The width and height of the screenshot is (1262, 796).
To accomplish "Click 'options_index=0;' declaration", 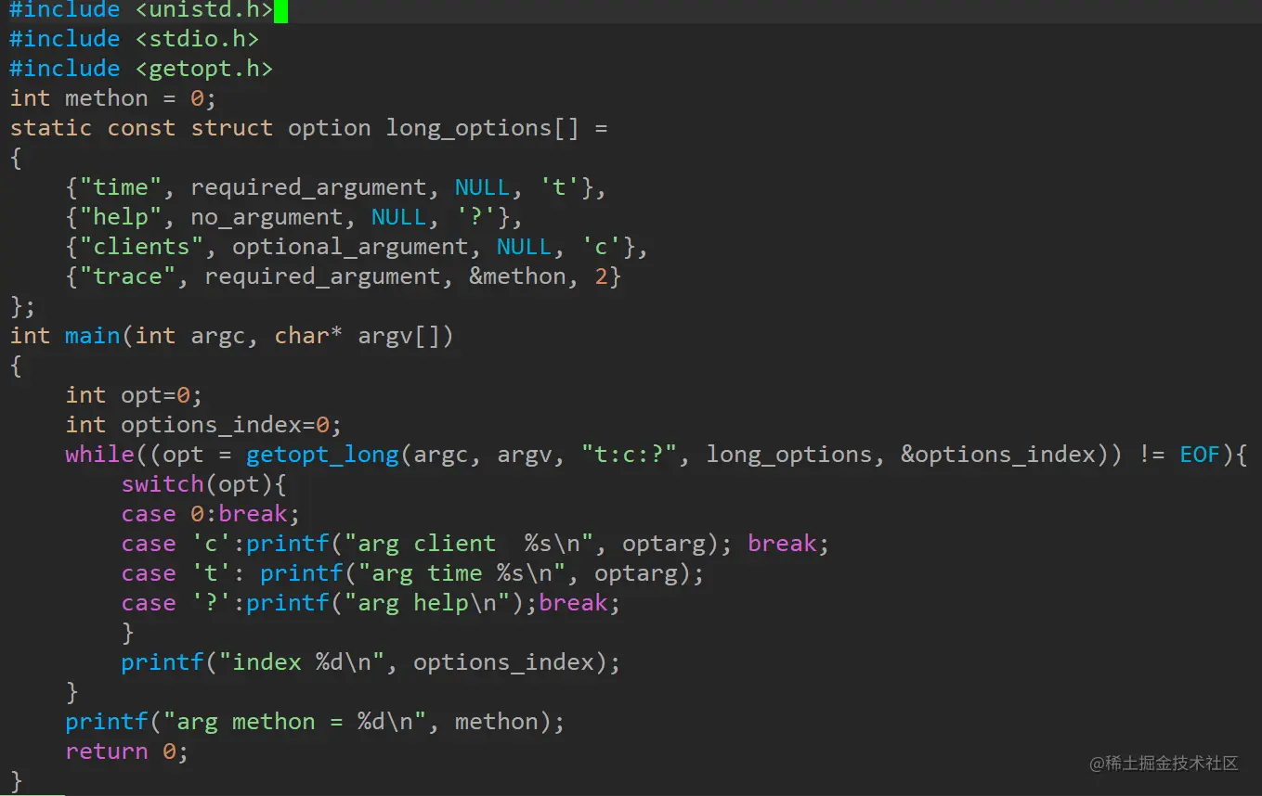I will pos(231,425).
